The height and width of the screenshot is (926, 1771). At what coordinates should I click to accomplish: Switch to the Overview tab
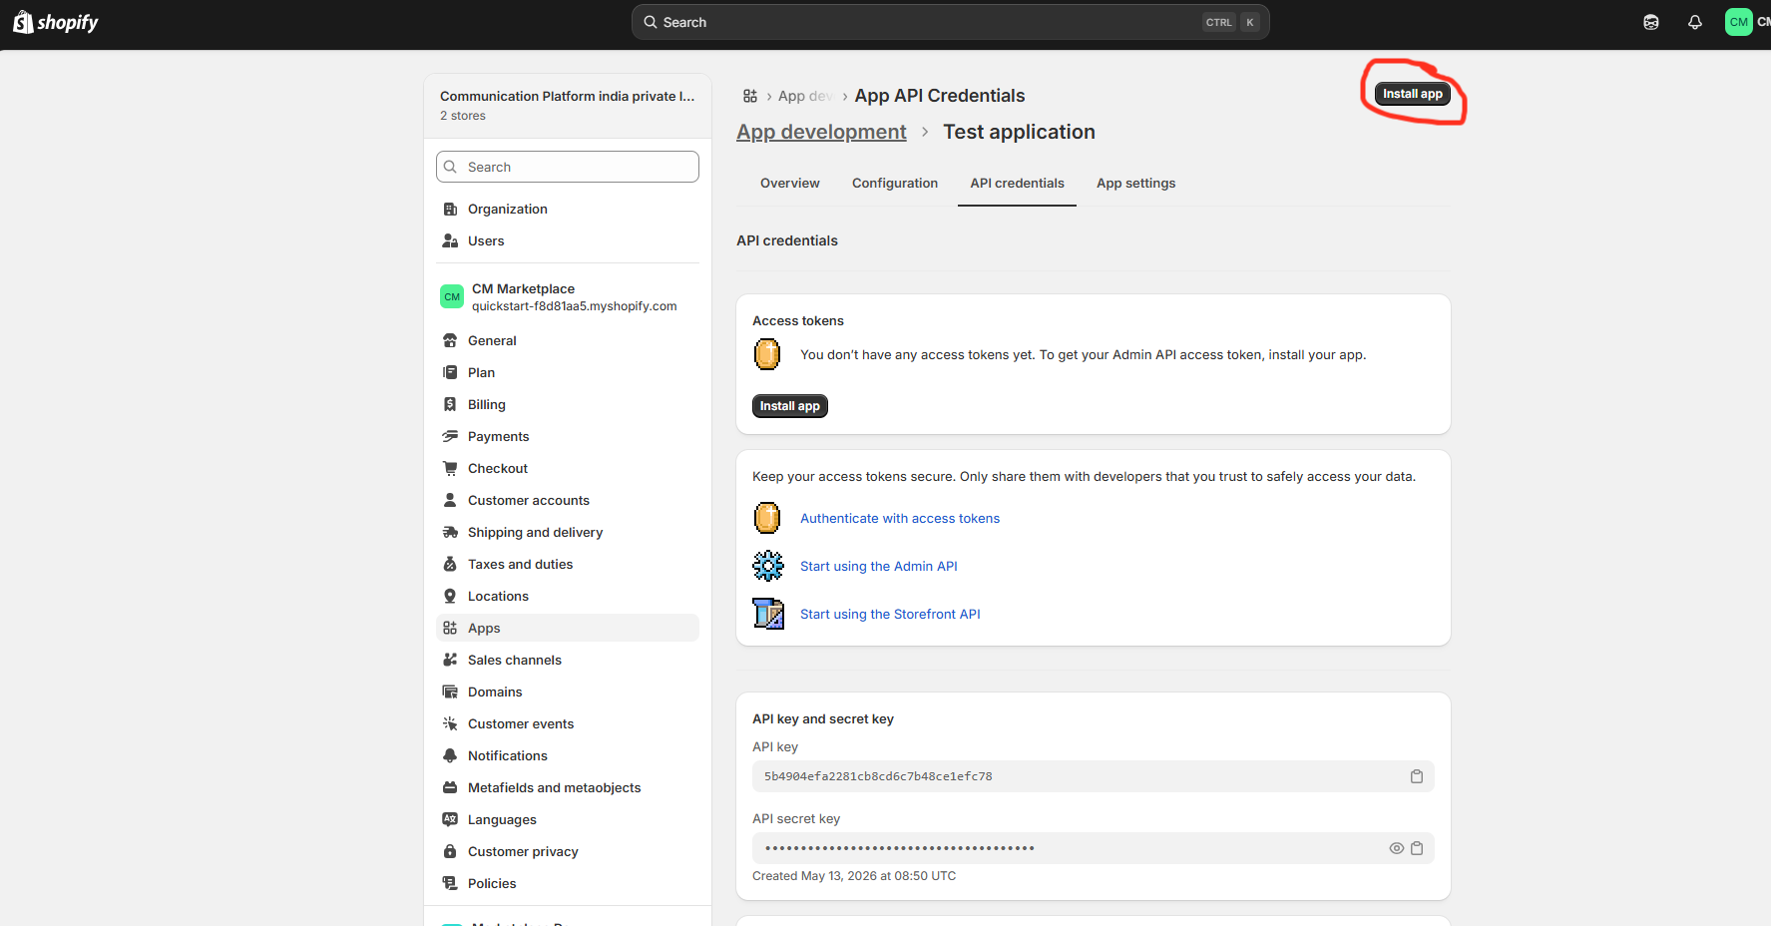(x=790, y=183)
